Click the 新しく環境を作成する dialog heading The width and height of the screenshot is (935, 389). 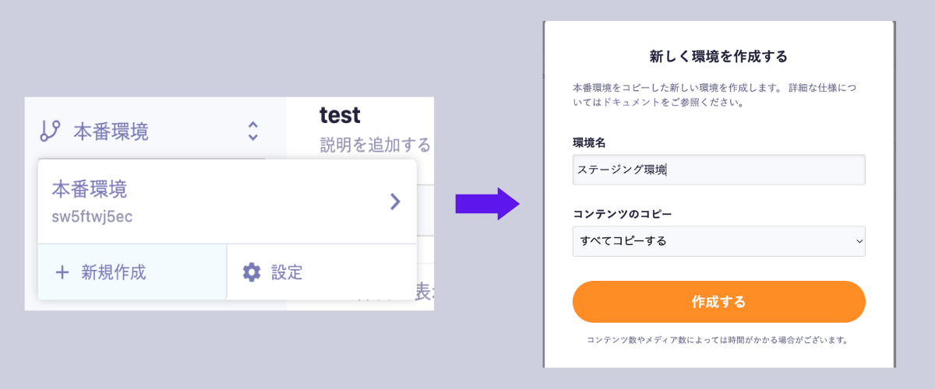pos(718,56)
